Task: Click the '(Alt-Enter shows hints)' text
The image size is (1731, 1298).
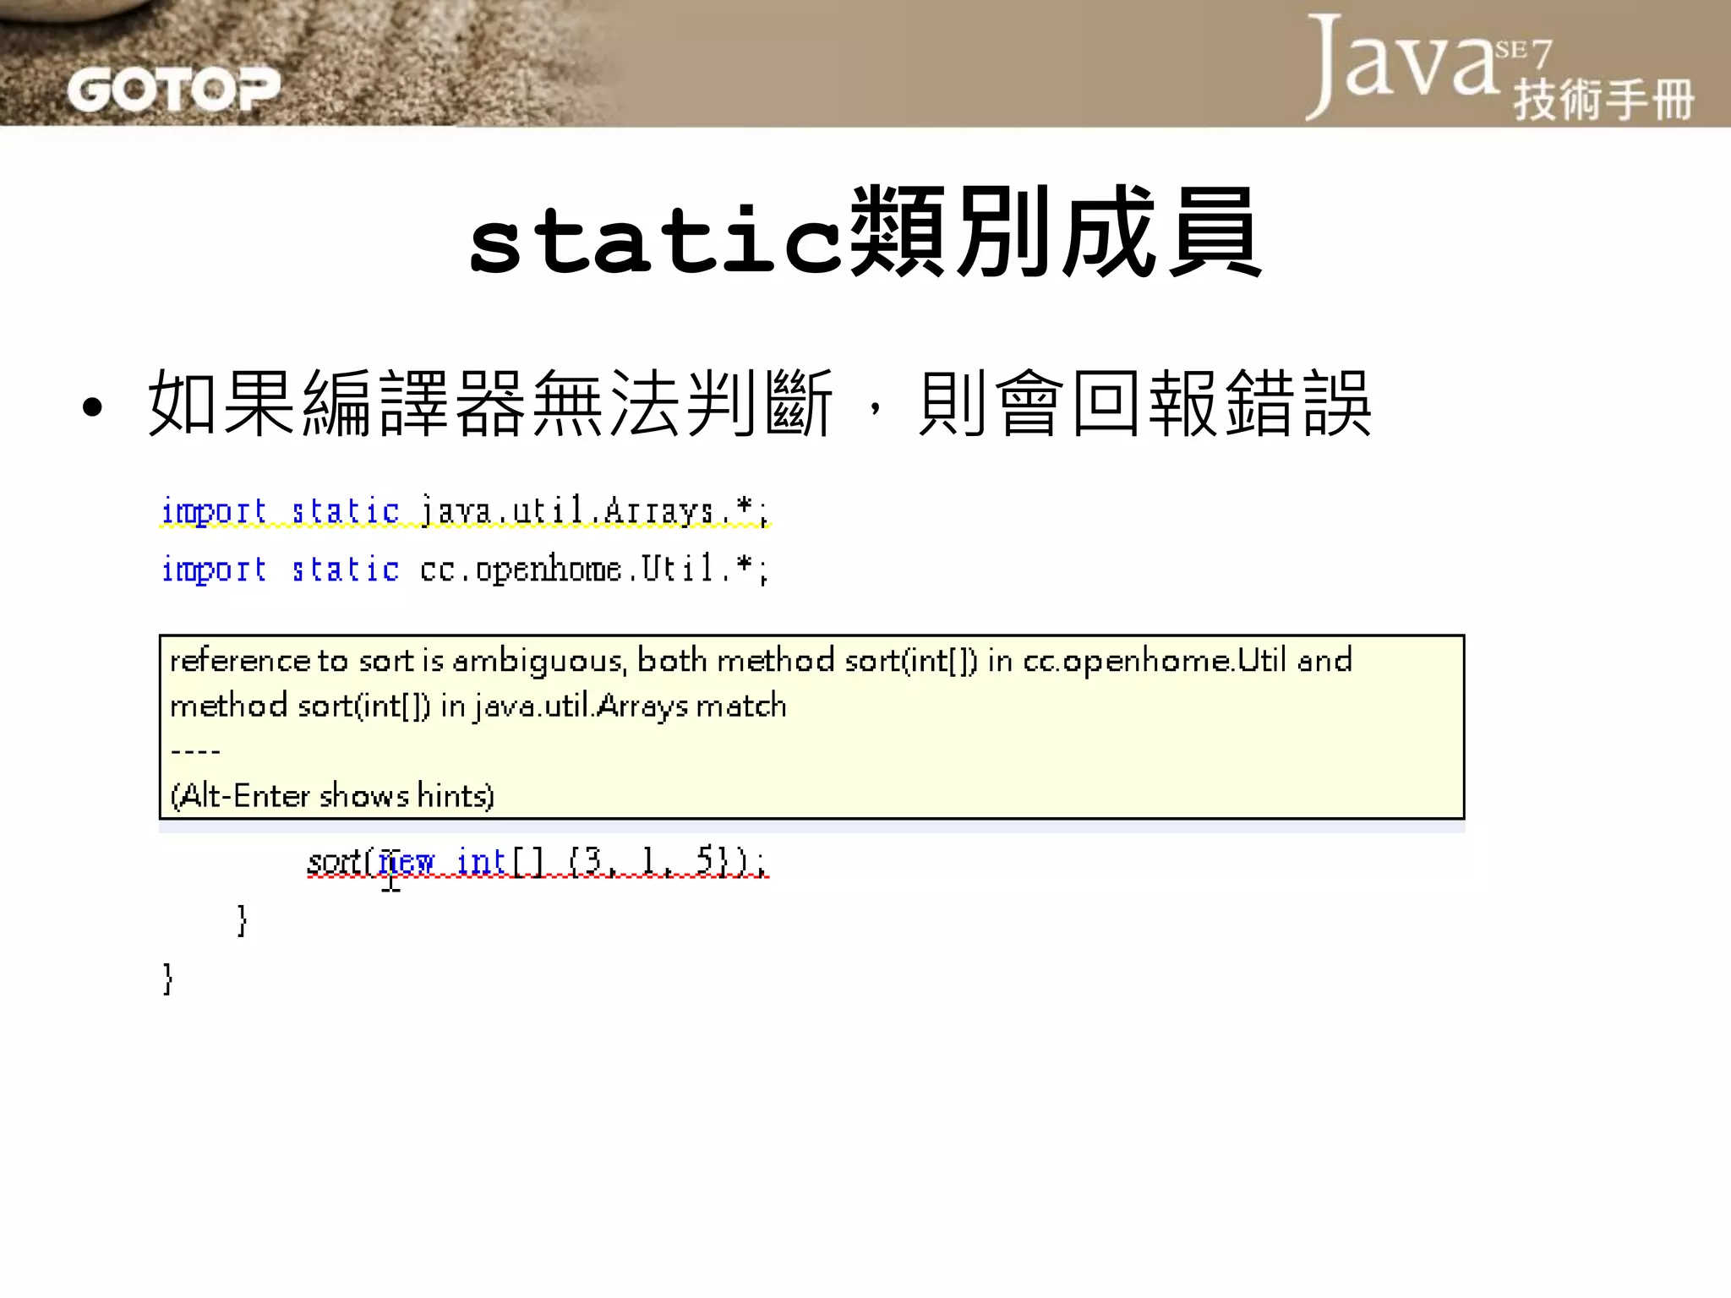Action: coord(332,796)
